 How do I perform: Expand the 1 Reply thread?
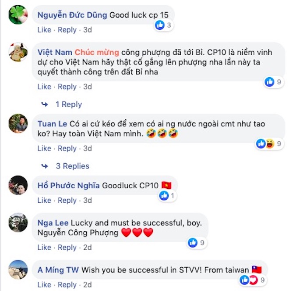(x=69, y=104)
